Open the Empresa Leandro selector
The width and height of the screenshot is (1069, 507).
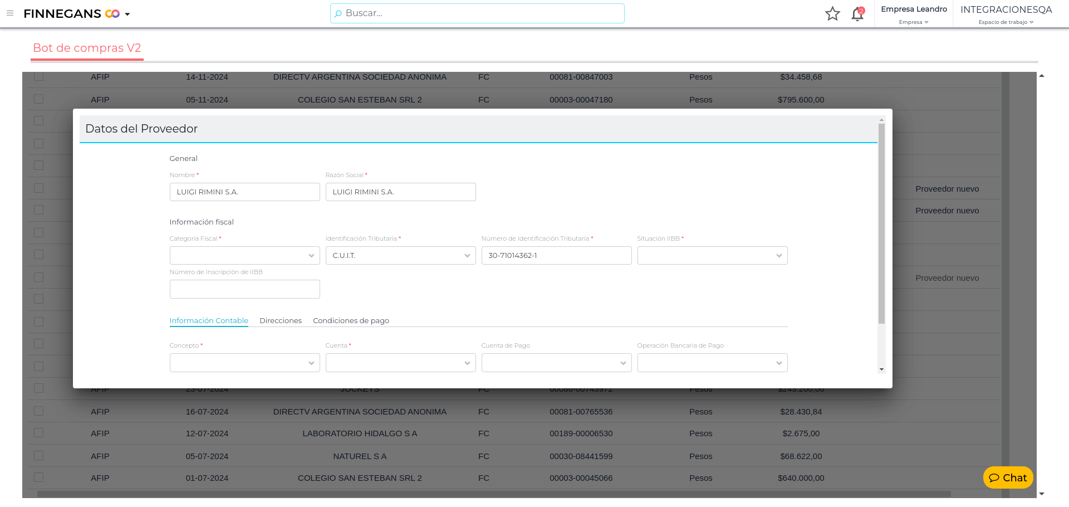click(914, 14)
